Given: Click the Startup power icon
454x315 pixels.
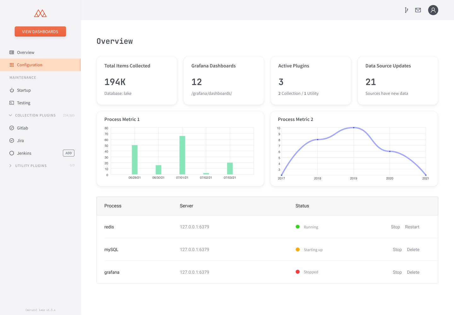Looking at the screenshot, I should tap(11, 90).
